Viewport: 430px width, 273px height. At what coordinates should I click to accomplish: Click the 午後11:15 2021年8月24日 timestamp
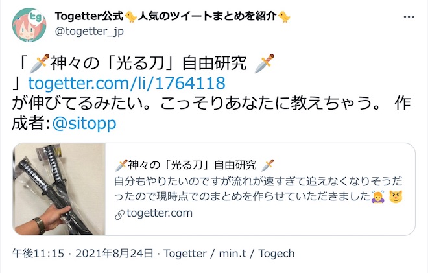tap(82, 254)
